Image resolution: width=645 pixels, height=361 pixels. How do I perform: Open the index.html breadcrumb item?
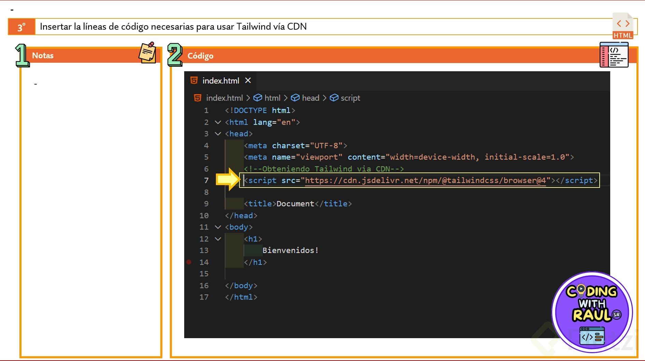tap(224, 98)
